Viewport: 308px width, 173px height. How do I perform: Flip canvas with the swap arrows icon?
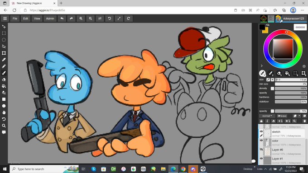[x=100, y=19]
